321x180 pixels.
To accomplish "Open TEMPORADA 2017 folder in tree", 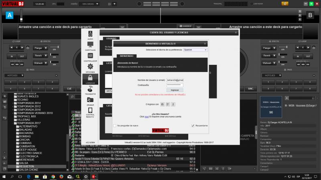I will point(28,123).
